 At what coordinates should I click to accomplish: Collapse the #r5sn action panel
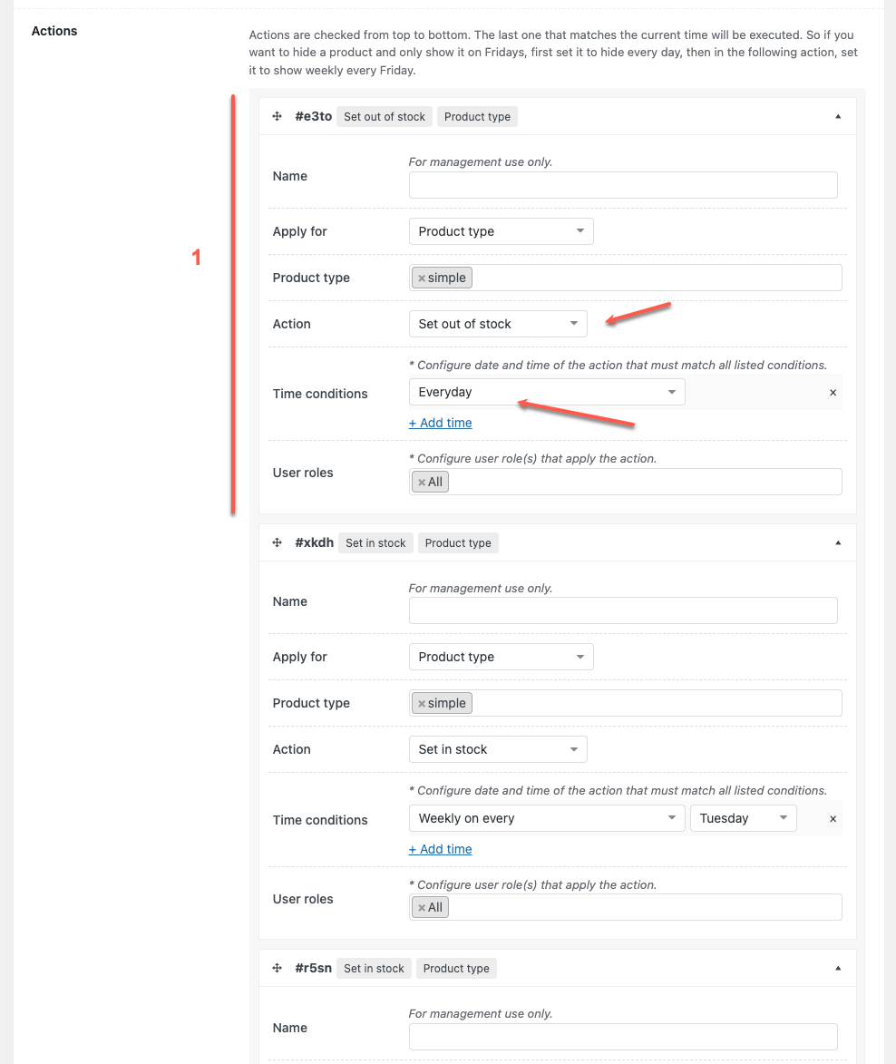pyautogui.click(x=838, y=968)
